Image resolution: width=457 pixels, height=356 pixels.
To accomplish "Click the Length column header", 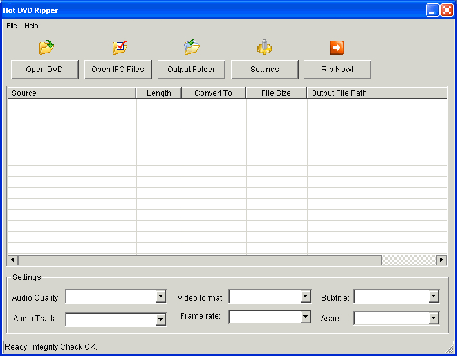I will pos(159,93).
